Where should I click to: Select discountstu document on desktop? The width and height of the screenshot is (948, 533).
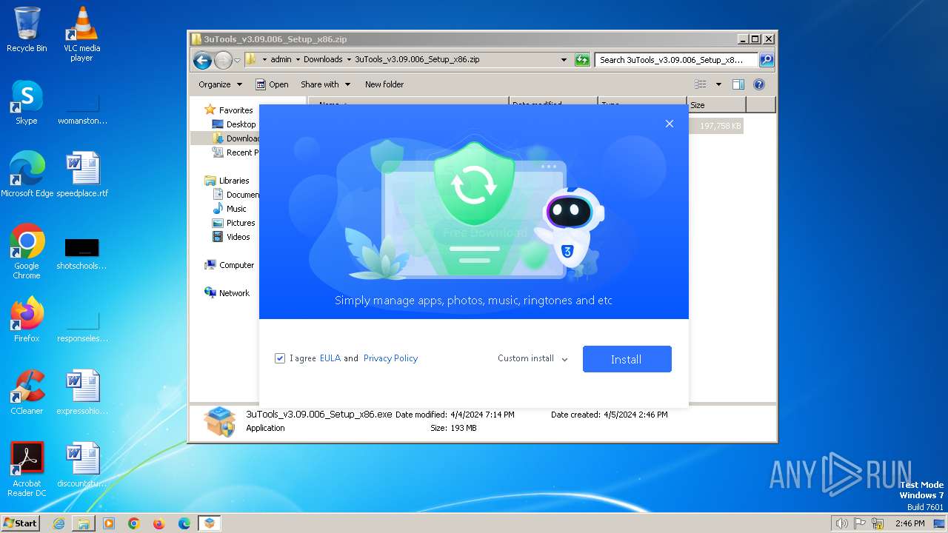(82, 465)
